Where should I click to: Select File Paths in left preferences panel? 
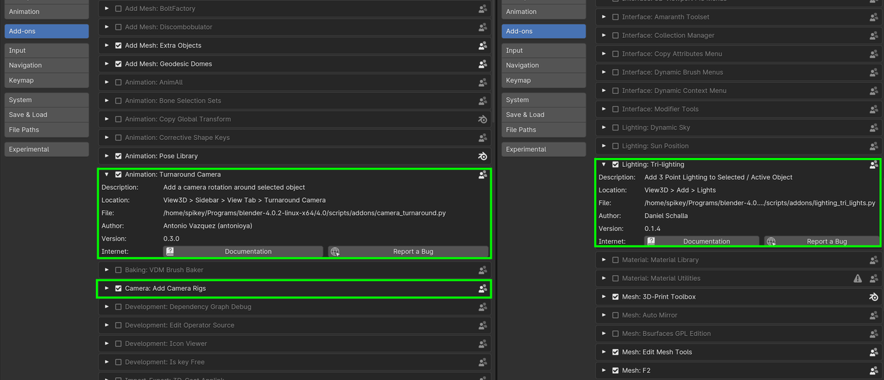47,130
